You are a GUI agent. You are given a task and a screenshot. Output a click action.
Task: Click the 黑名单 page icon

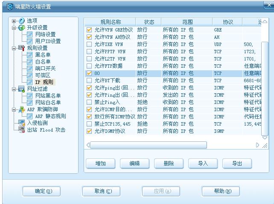point(30,55)
